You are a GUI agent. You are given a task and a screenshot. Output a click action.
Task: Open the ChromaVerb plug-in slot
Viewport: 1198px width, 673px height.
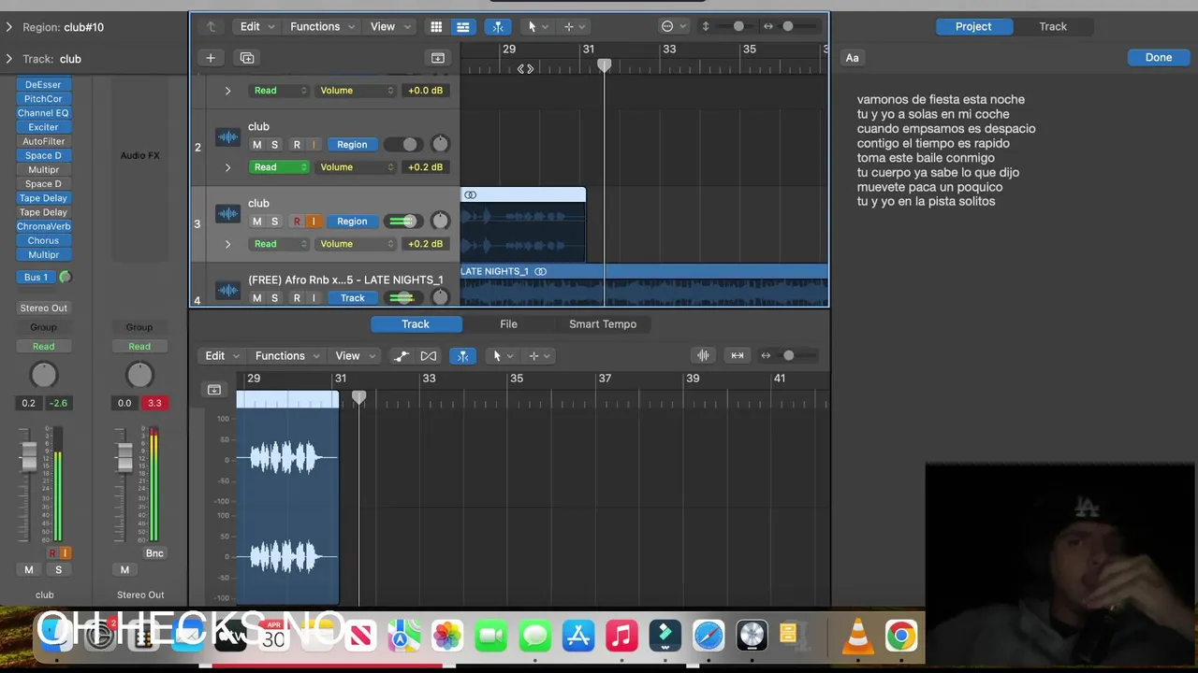point(43,226)
